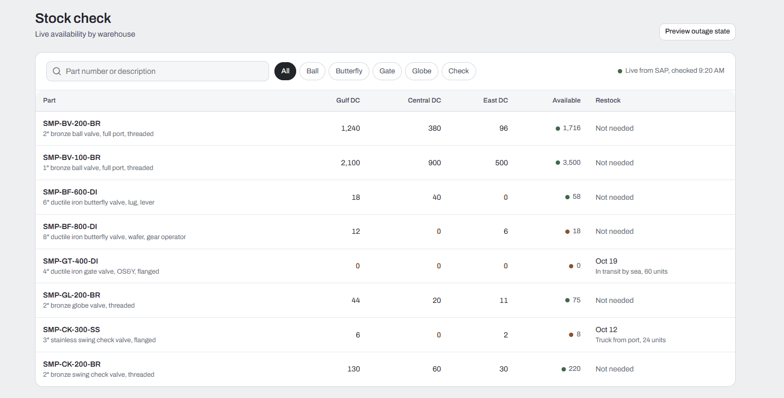Click the Gulf DC column header
Viewport: 784px width, 398px height.
pyautogui.click(x=348, y=100)
